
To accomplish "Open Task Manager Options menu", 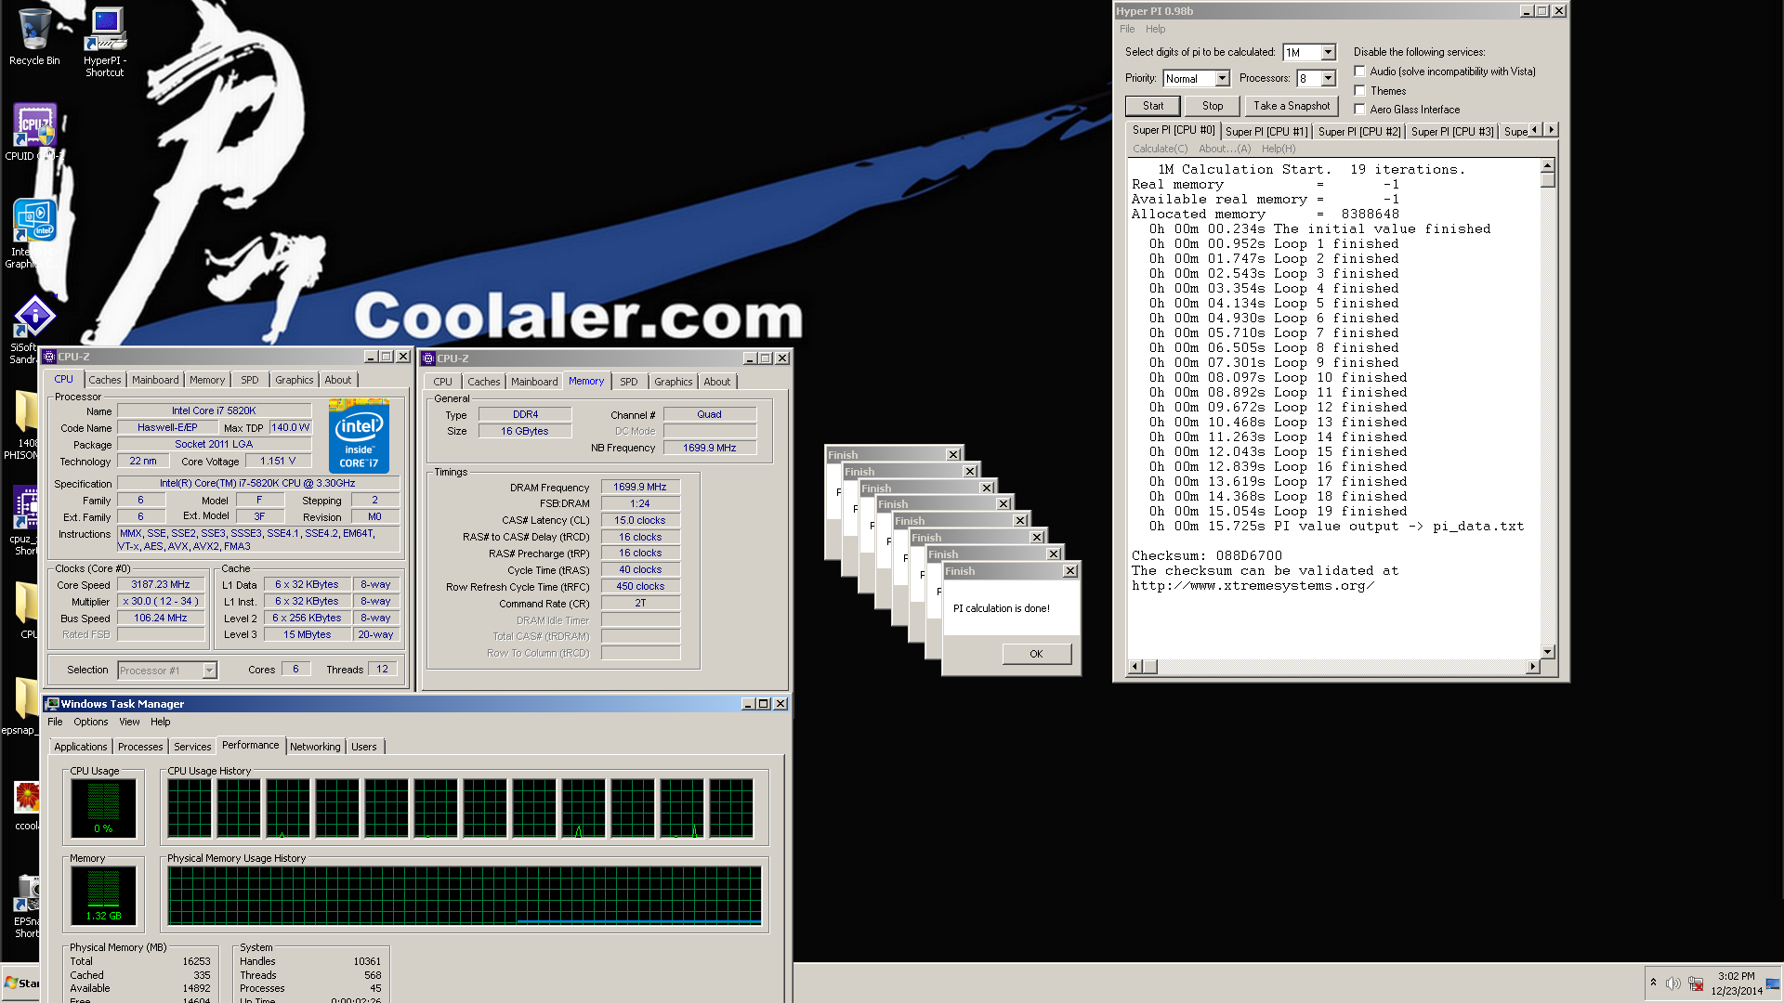I will (90, 722).
